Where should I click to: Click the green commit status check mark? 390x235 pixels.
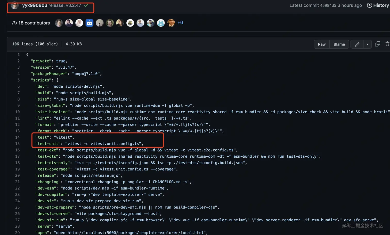[86, 5]
